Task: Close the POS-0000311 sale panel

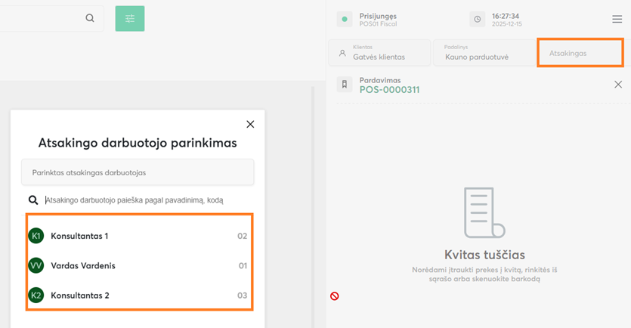Action: pos(618,85)
